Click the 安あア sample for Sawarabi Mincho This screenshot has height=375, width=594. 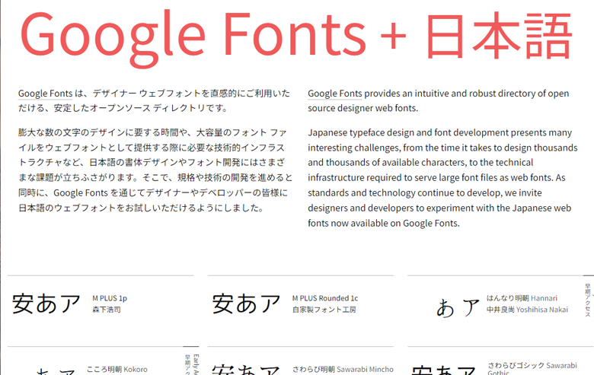coord(246,370)
